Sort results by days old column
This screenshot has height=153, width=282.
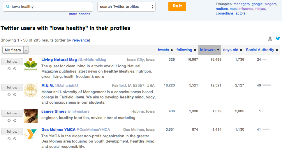(233, 50)
